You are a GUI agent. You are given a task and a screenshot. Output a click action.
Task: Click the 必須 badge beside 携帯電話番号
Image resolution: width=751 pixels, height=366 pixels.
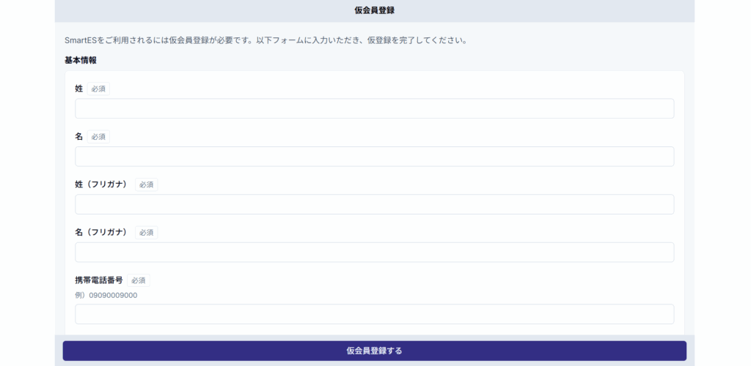coord(138,280)
